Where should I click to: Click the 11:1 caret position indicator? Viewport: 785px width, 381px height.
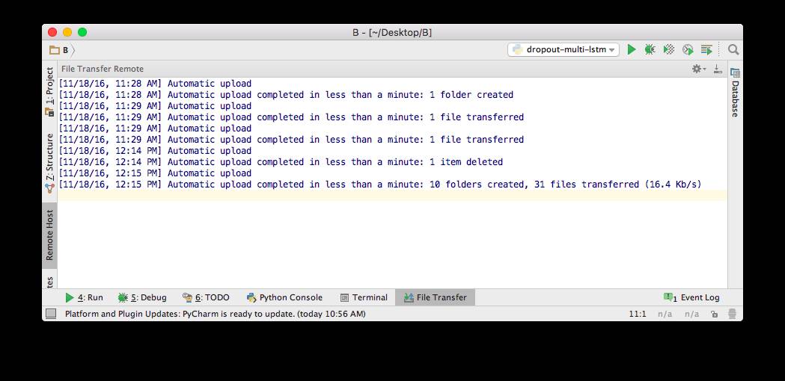coord(638,314)
